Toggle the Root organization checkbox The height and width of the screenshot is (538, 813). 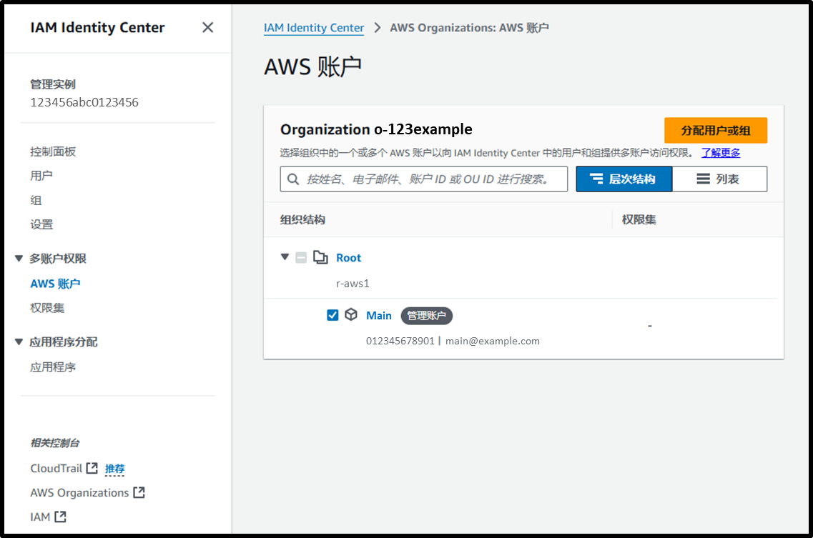pos(301,258)
